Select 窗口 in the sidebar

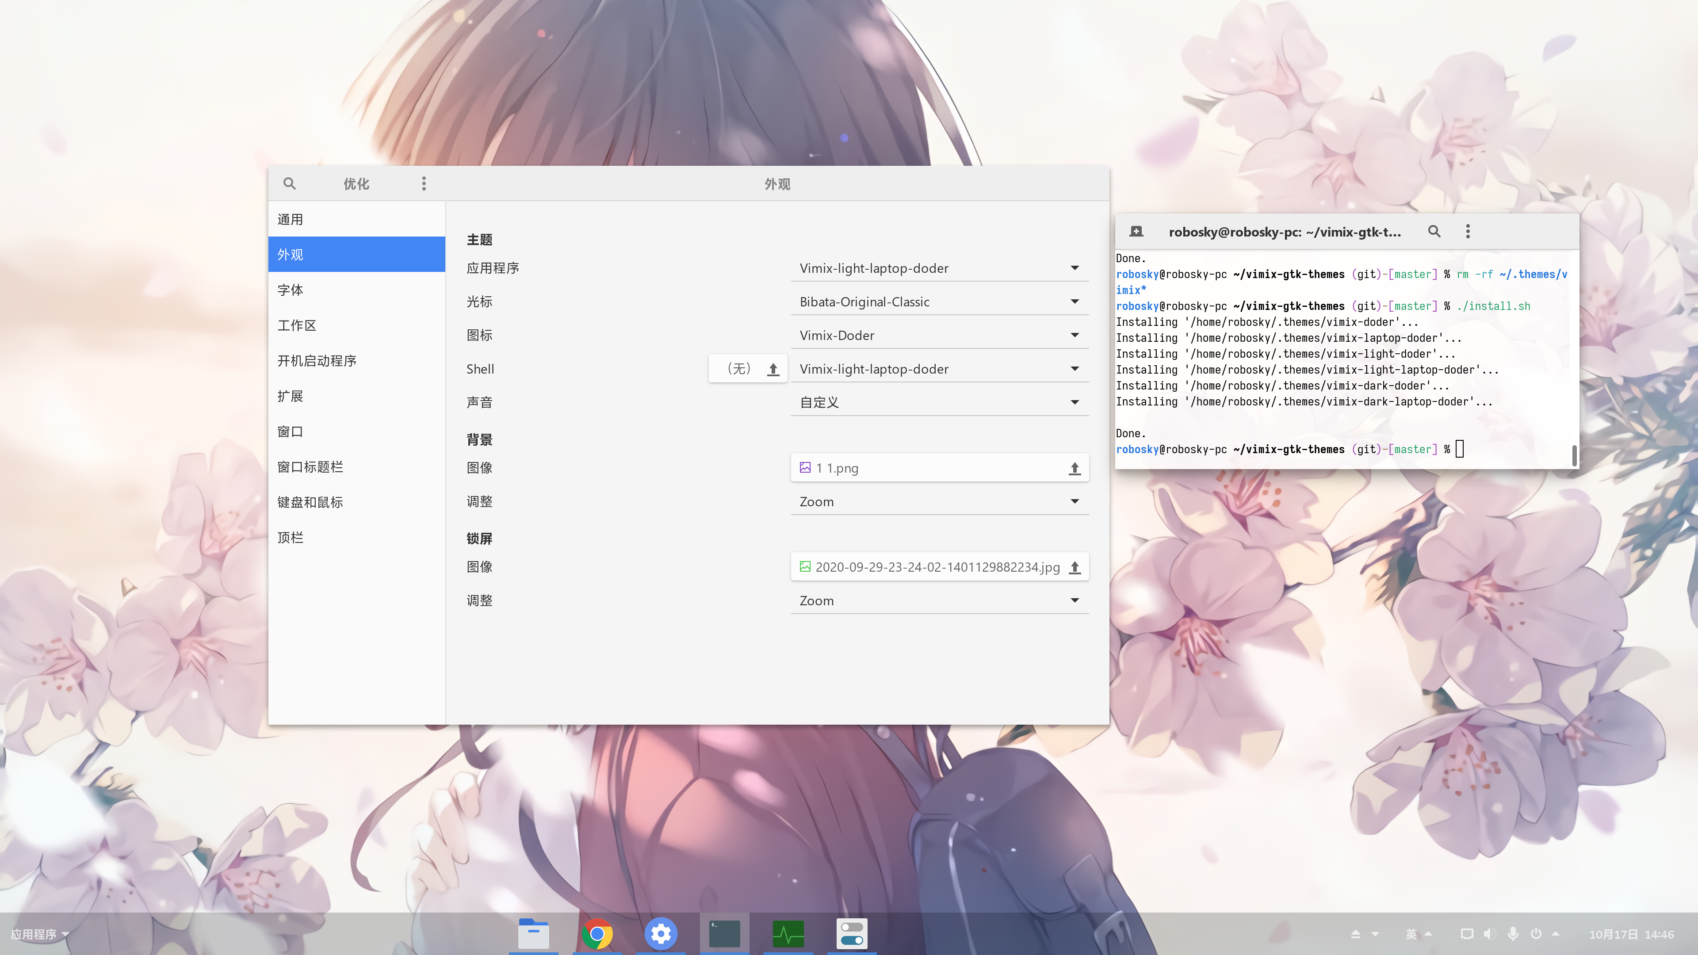[x=356, y=432]
